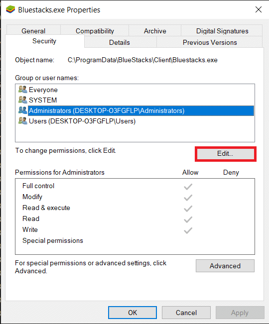Click the Full control allow checkmark
The width and height of the screenshot is (269, 324).
pos(188,187)
